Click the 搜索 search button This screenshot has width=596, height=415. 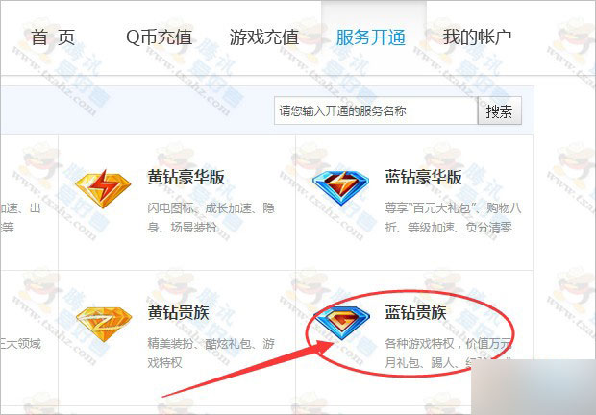(x=499, y=111)
